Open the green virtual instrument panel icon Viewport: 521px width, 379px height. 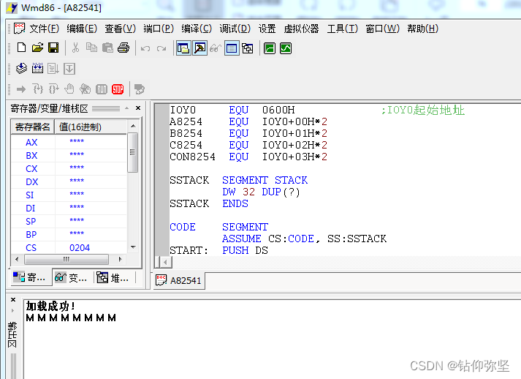(x=270, y=48)
